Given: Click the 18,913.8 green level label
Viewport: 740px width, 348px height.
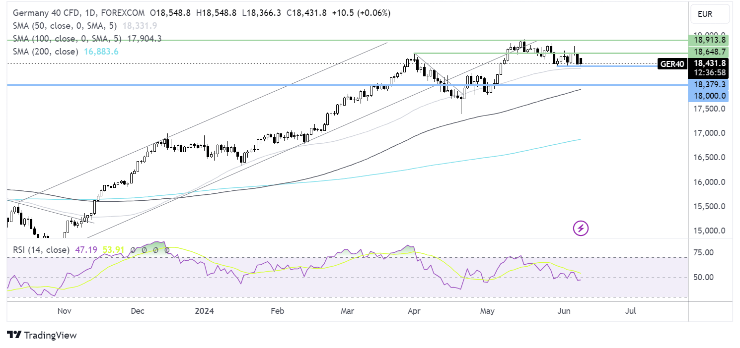Looking at the screenshot, I should point(709,40).
